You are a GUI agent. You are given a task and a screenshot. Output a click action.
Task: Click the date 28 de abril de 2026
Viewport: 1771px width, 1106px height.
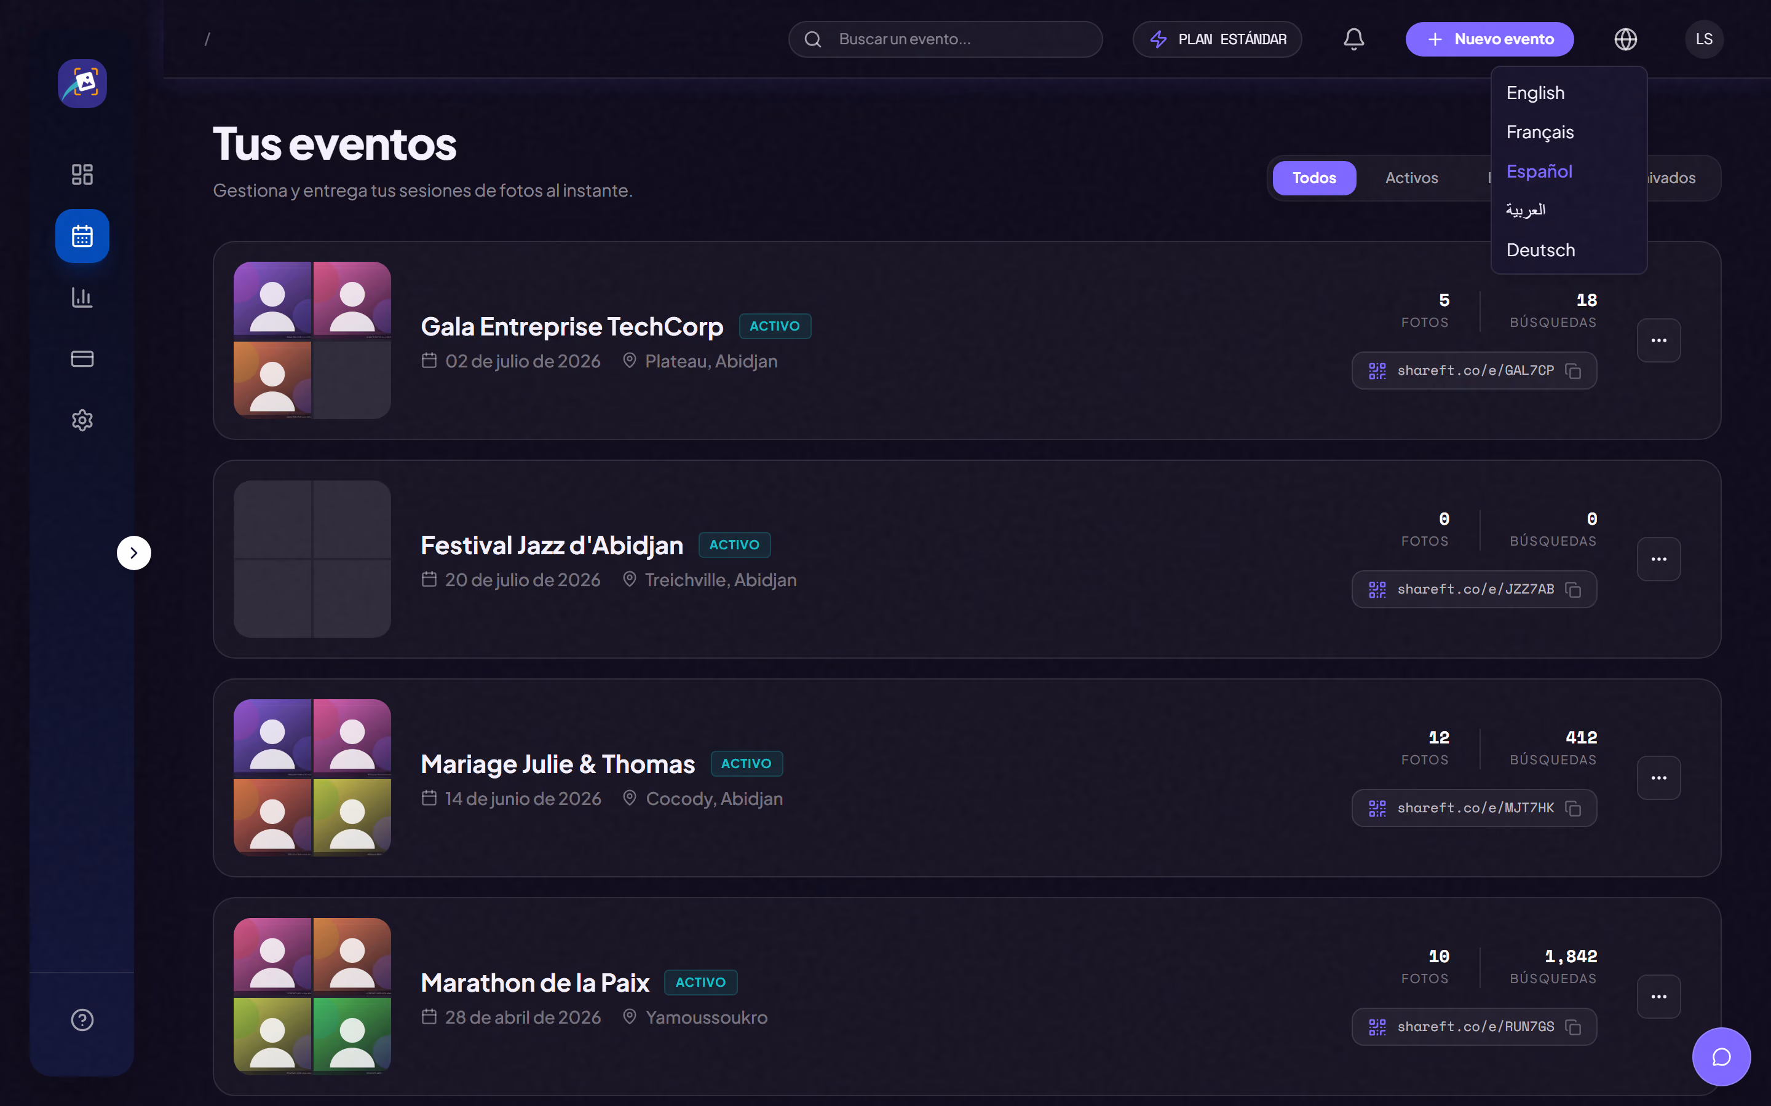pyautogui.click(x=523, y=1018)
